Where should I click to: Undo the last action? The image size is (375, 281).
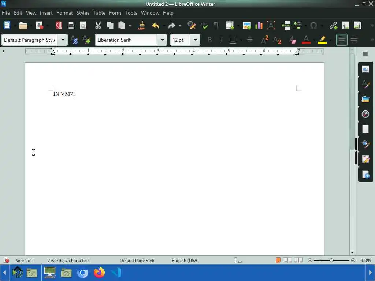tap(156, 25)
